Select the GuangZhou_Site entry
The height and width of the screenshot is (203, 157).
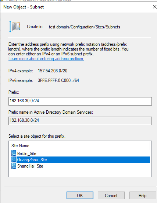[x=83, y=159]
